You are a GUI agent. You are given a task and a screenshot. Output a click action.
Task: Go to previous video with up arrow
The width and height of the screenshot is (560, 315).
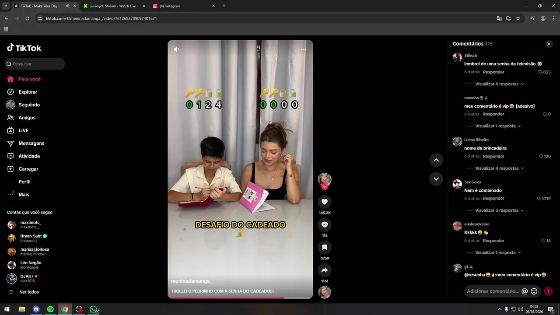point(436,160)
